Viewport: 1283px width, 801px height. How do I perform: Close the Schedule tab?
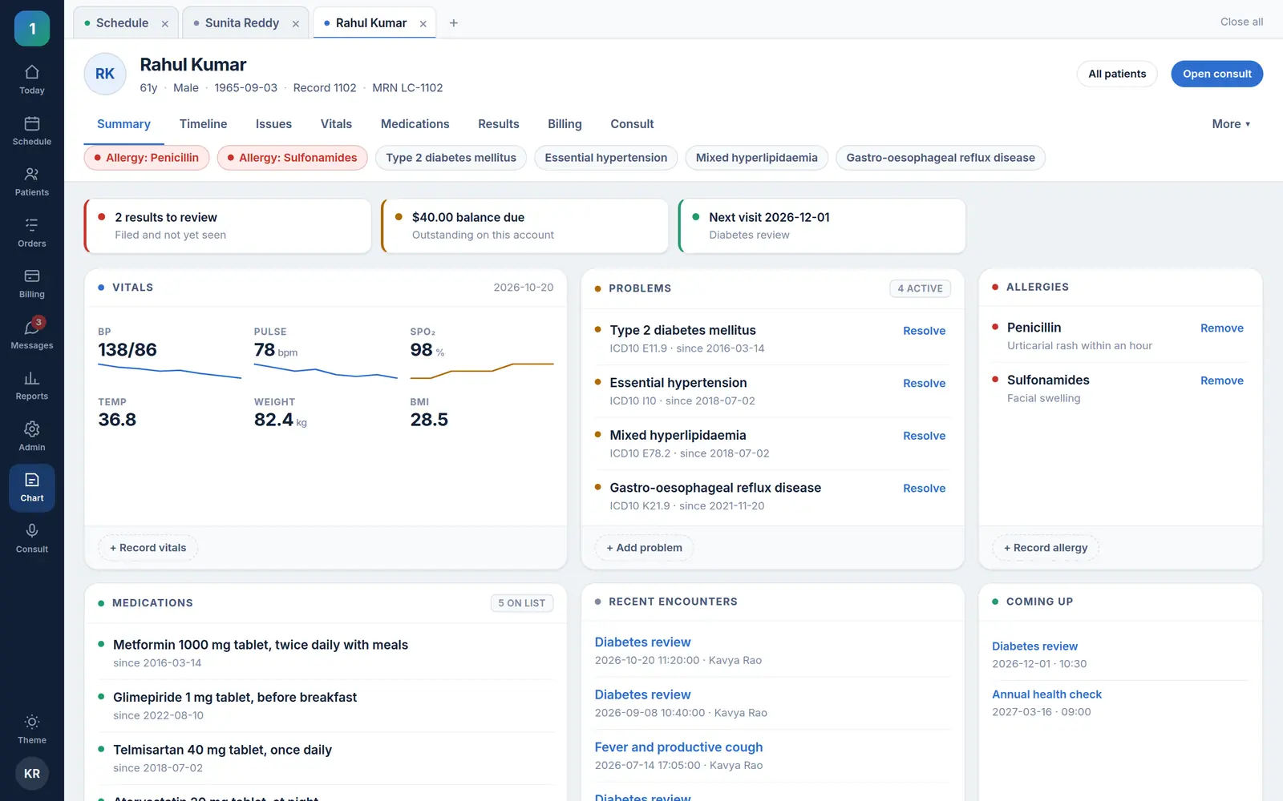tap(165, 24)
